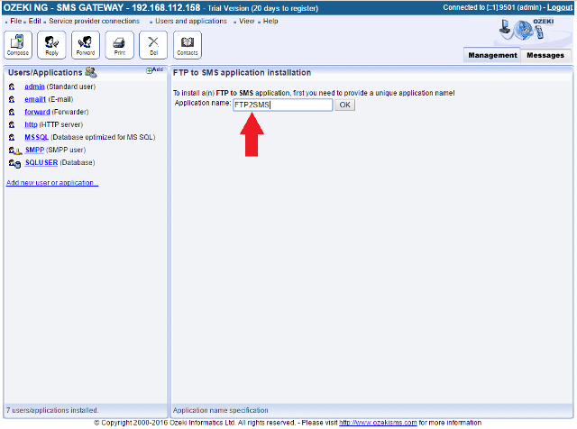
Task: Open the MSSQL user link
Action: click(x=36, y=137)
